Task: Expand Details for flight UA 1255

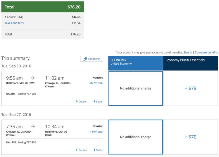Action: 82,150
